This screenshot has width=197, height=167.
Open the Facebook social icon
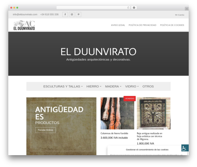click(65, 15)
